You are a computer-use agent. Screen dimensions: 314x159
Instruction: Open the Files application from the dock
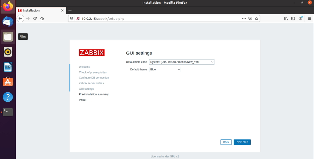(8, 36)
